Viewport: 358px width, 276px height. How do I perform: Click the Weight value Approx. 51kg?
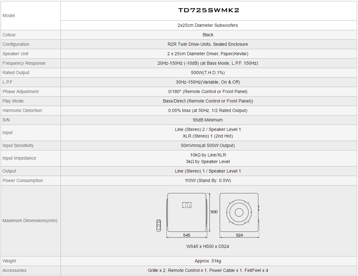[208, 261]
